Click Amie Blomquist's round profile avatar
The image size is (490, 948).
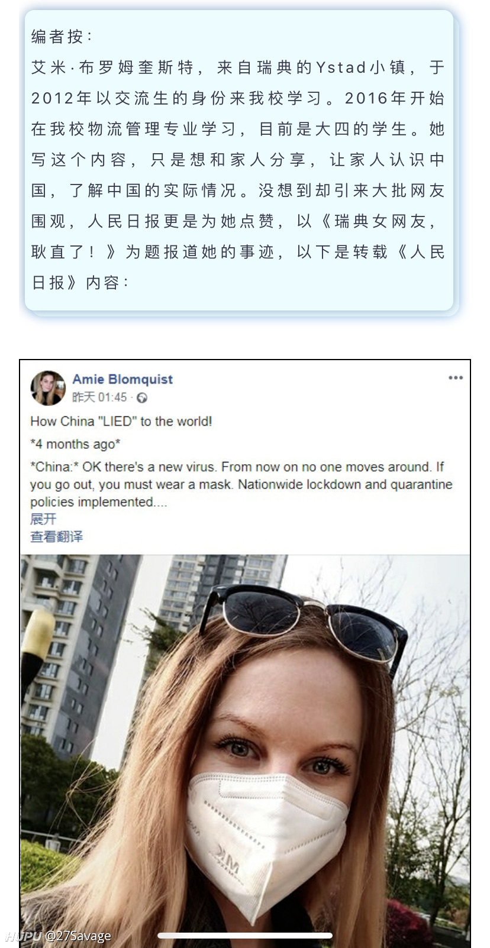click(48, 388)
